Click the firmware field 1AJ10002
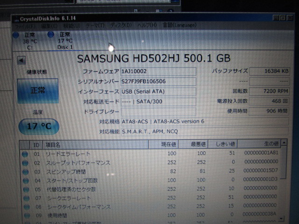 (x=158, y=71)
